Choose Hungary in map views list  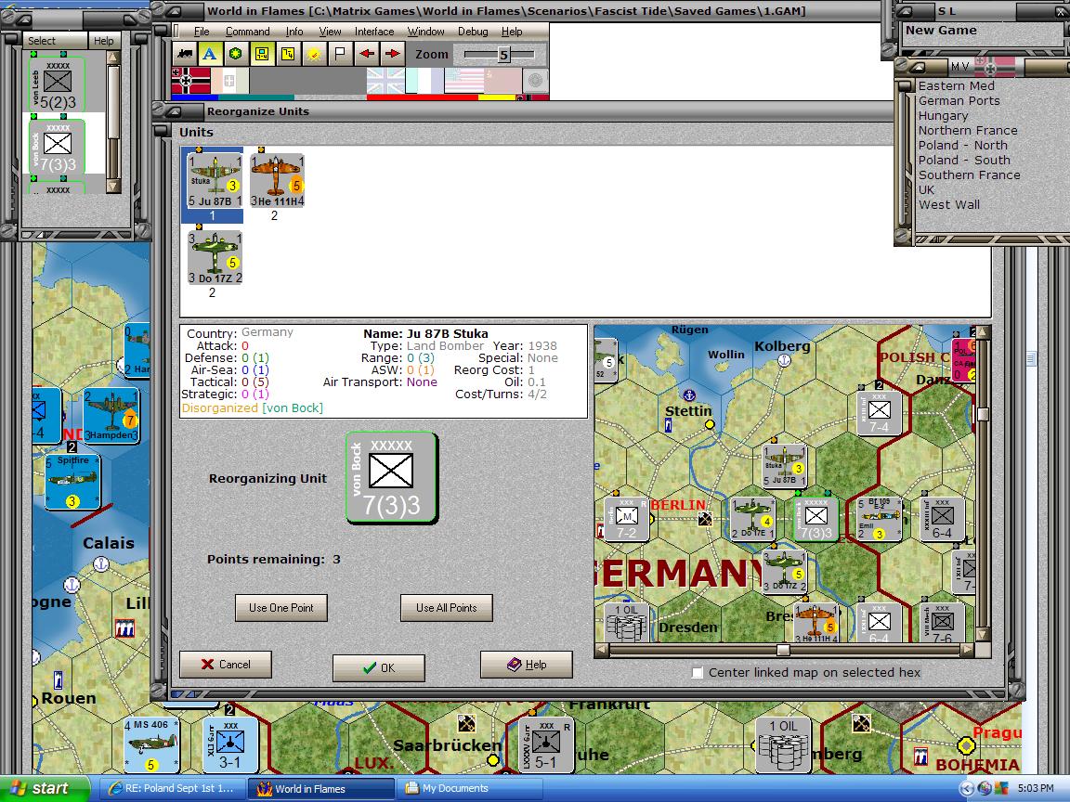[x=943, y=116]
